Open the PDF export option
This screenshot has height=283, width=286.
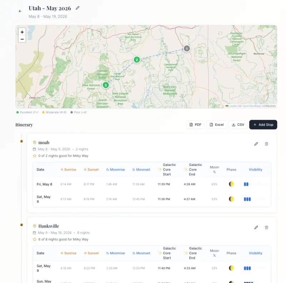click(195, 125)
